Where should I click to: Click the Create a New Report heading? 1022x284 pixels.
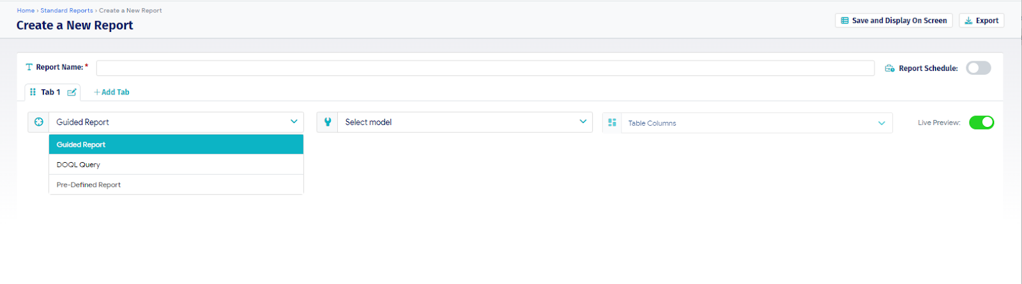coord(75,26)
